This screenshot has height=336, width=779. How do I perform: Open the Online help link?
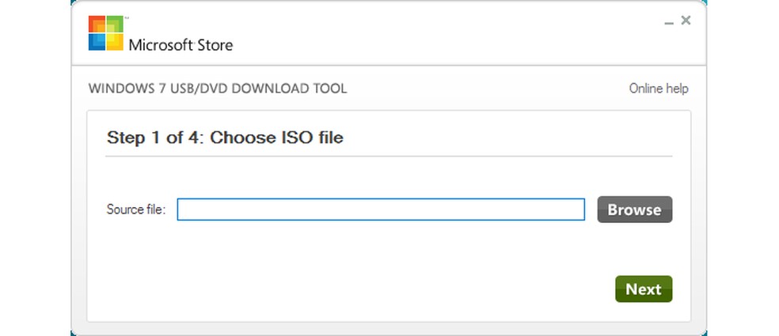[658, 89]
